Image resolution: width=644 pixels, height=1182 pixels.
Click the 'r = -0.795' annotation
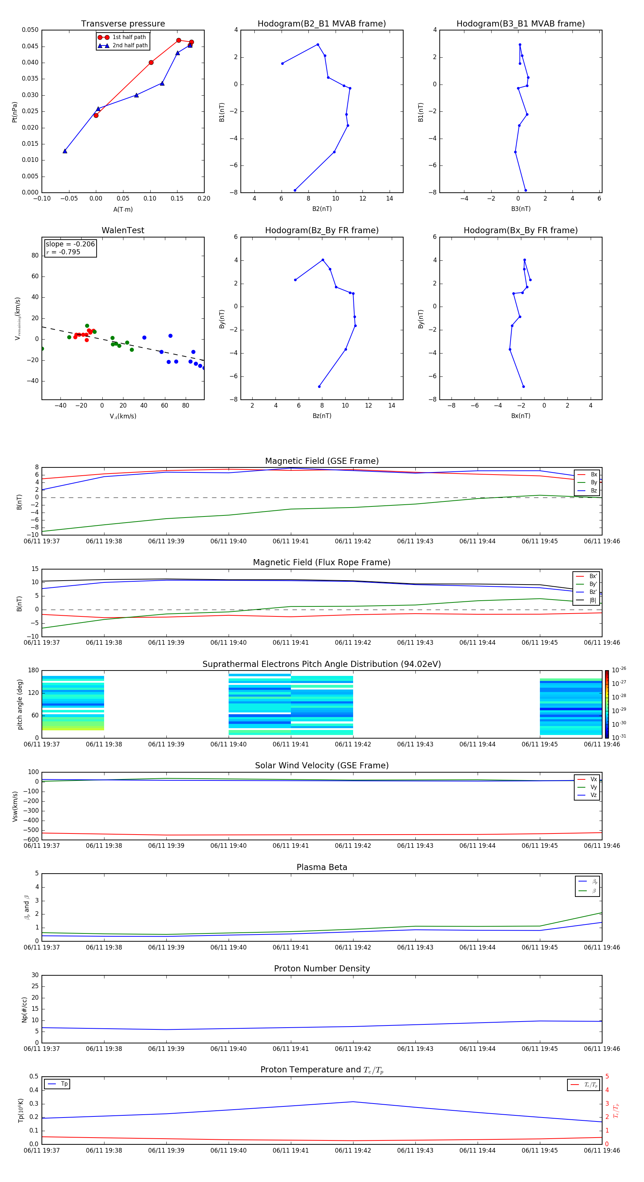(63, 252)
